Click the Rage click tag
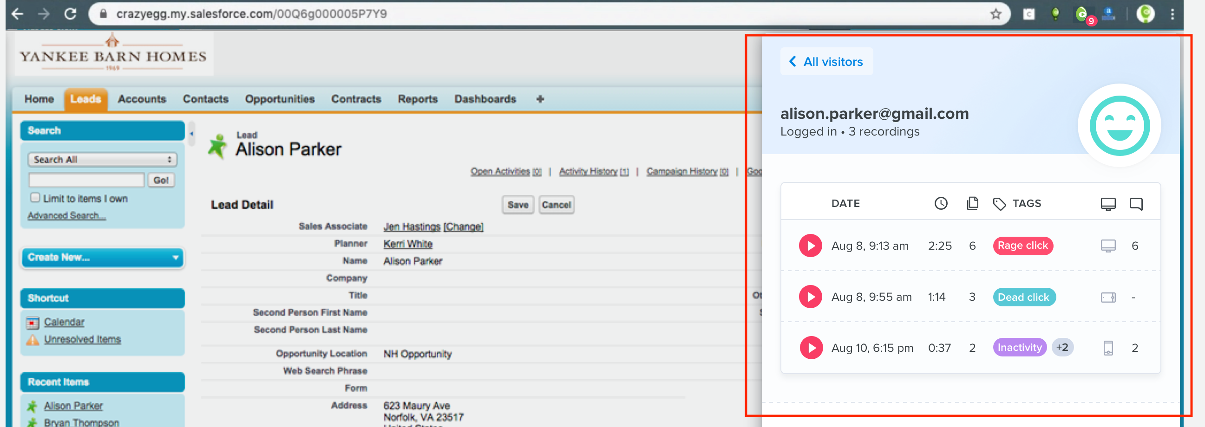The width and height of the screenshot is (1205, 427). [x=1022, y=246]
